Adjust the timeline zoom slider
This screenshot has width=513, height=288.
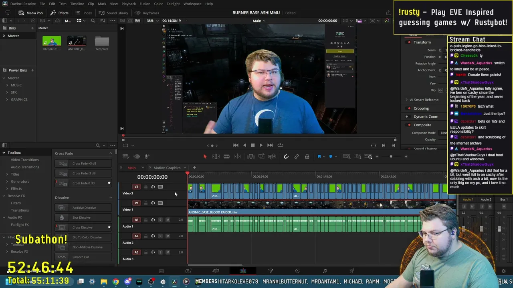391,157
